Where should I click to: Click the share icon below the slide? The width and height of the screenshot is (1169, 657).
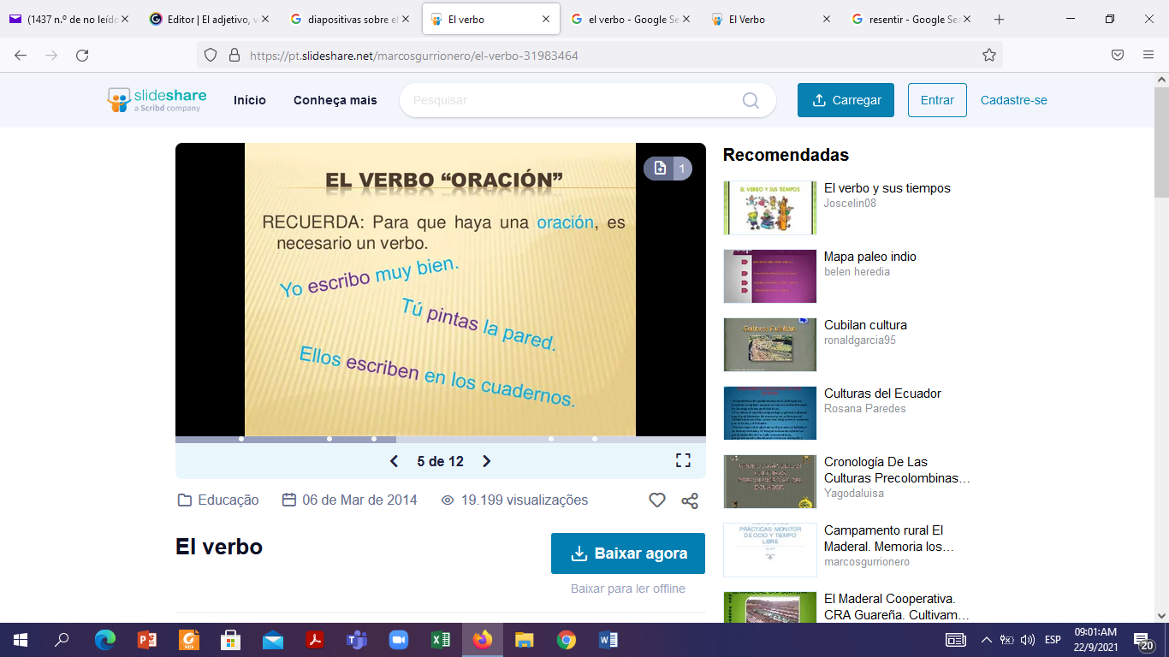pyautogui.click(x=690, y=500)
